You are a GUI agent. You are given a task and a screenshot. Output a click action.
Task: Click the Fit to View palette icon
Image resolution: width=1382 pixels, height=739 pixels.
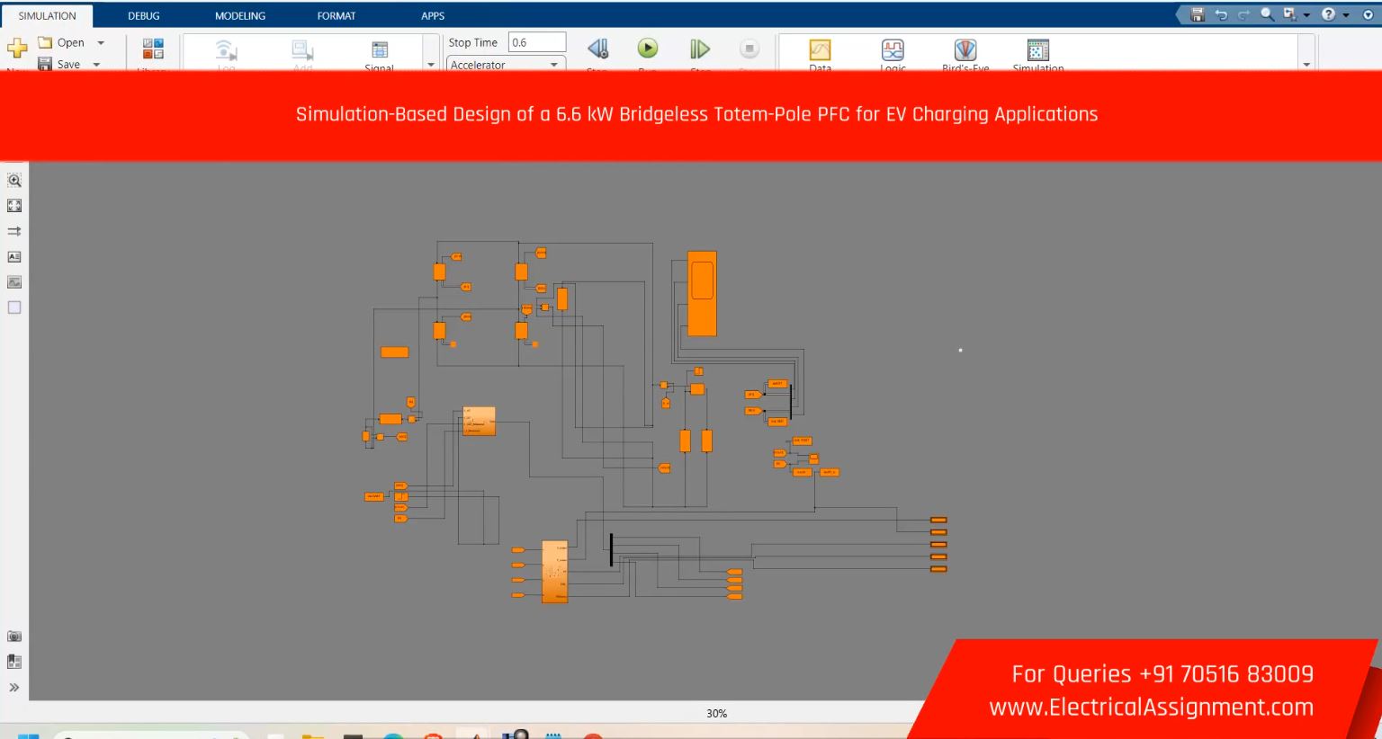14,206
